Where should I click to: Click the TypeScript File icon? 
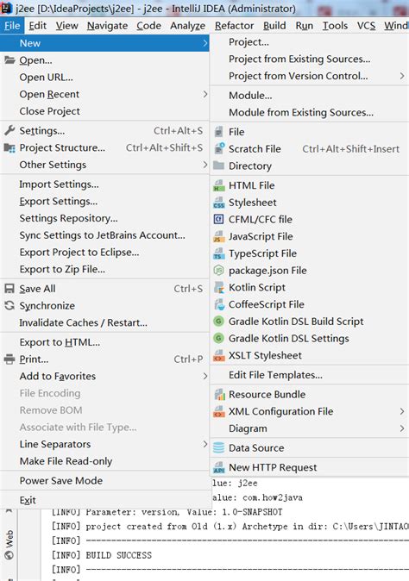tap(219, 253)
